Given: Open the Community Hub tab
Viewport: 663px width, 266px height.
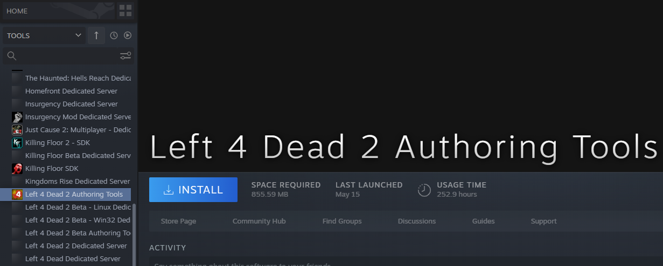Looking at the screenshot, I should click(x=259, y=221).
